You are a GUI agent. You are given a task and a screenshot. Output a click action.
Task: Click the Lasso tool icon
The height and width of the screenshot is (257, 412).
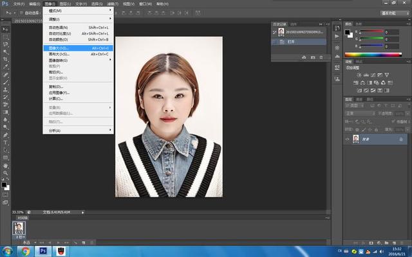pyautogui.click(x=5, y=44)
